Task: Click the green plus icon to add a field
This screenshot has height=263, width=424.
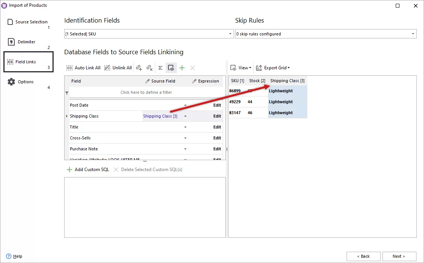Action: 182,68
